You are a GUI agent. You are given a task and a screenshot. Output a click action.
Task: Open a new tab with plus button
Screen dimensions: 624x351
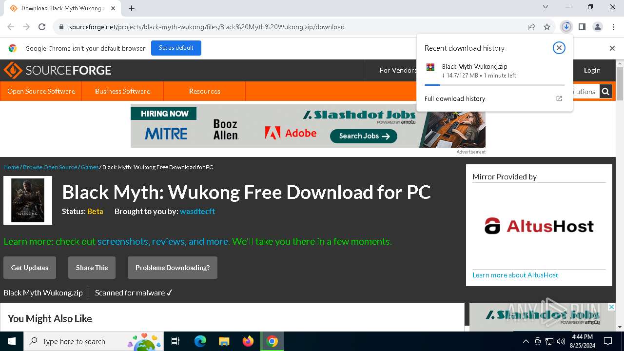click(x=132, y=8)
